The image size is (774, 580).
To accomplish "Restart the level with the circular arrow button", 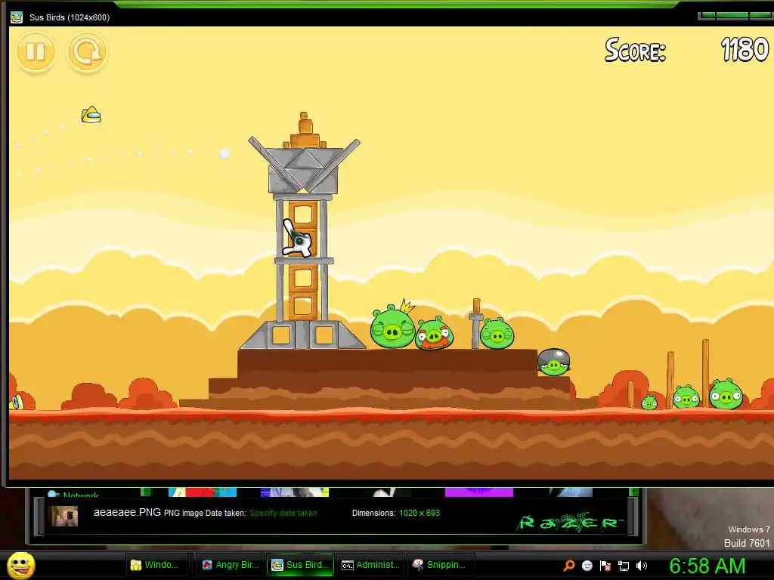I will click(x=87, y=51).
